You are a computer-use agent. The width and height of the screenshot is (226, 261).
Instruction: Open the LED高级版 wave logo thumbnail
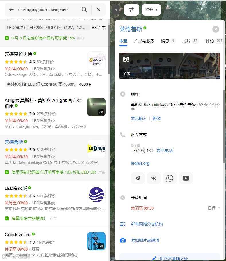tap(96, 195)
